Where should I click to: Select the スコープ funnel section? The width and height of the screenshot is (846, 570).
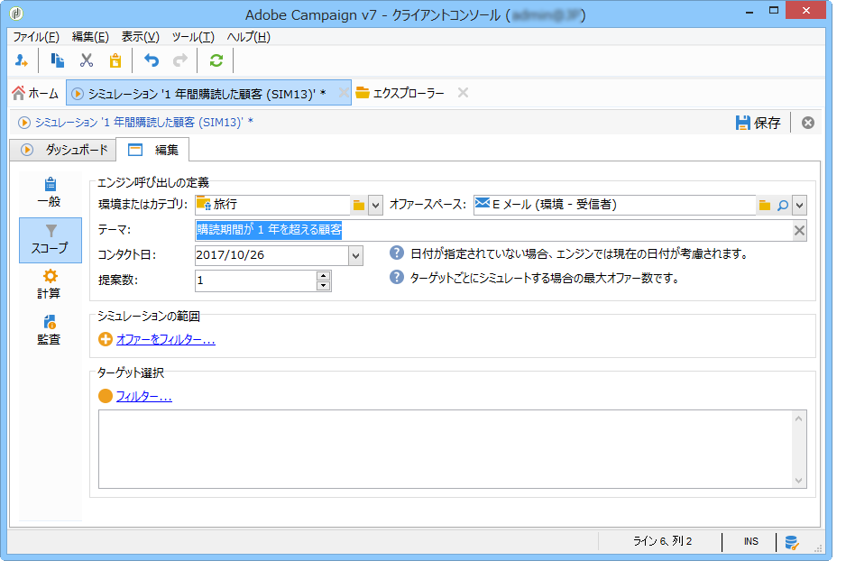tap(51, 240)
